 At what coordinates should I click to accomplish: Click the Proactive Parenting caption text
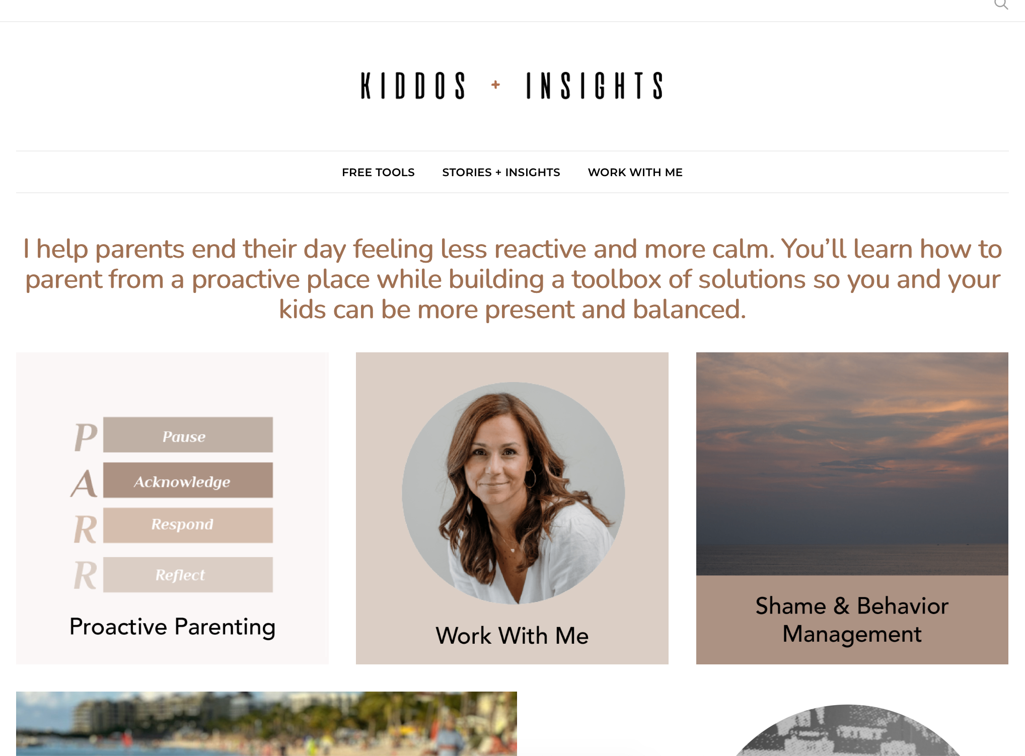172,627
